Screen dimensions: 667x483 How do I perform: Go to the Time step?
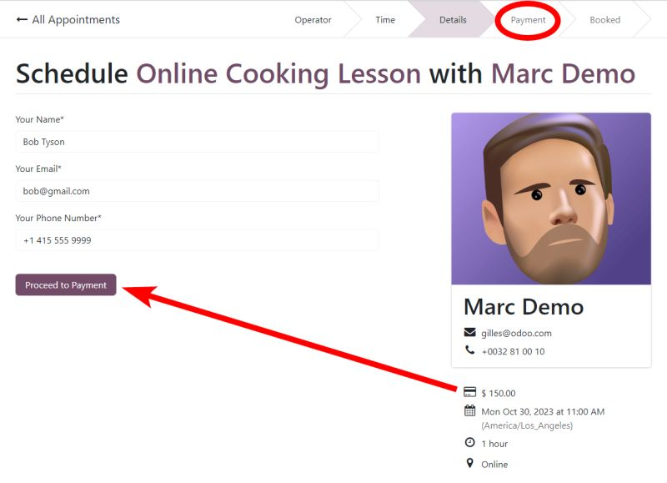coord(385,20)
